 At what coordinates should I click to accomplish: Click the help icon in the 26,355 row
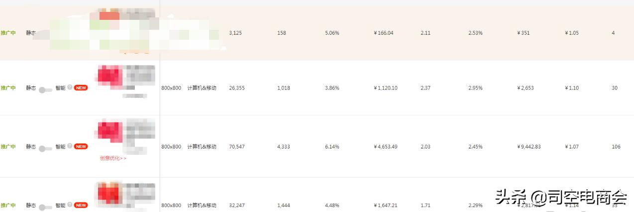[x=70, y=87]
